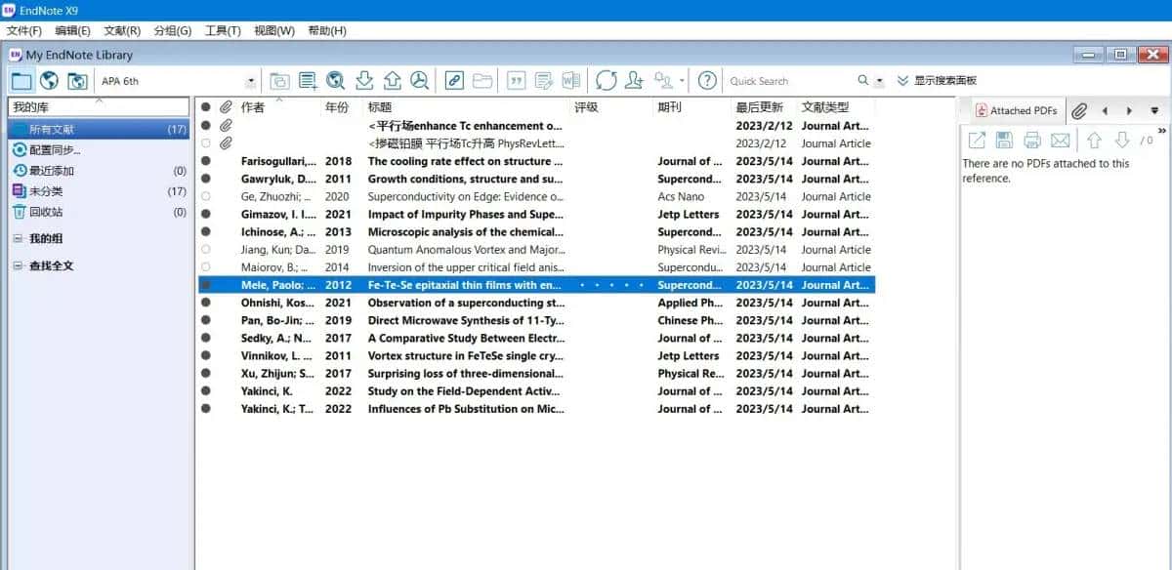
Task: Click the Quick Search input field
Action: [x=790, y=81]
